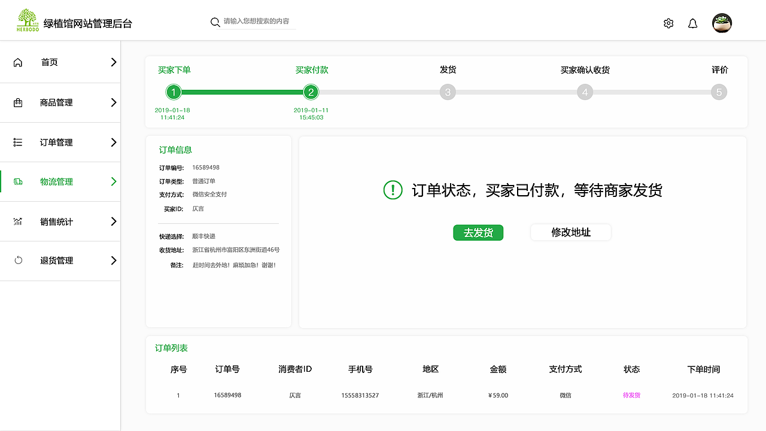Click the notification bell icon
This screenshot has height=431, width=766.
coord(692,23)
